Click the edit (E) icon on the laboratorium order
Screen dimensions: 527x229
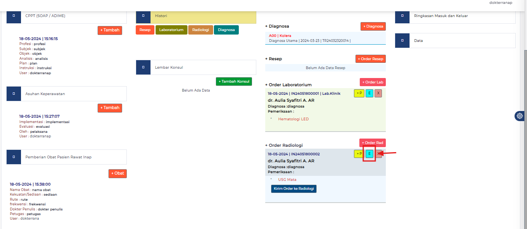coord(369,93)
